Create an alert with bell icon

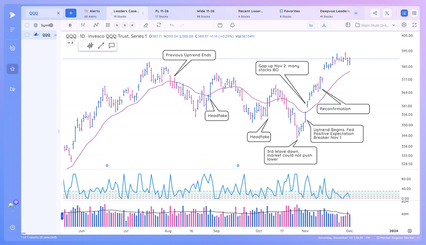233,25
